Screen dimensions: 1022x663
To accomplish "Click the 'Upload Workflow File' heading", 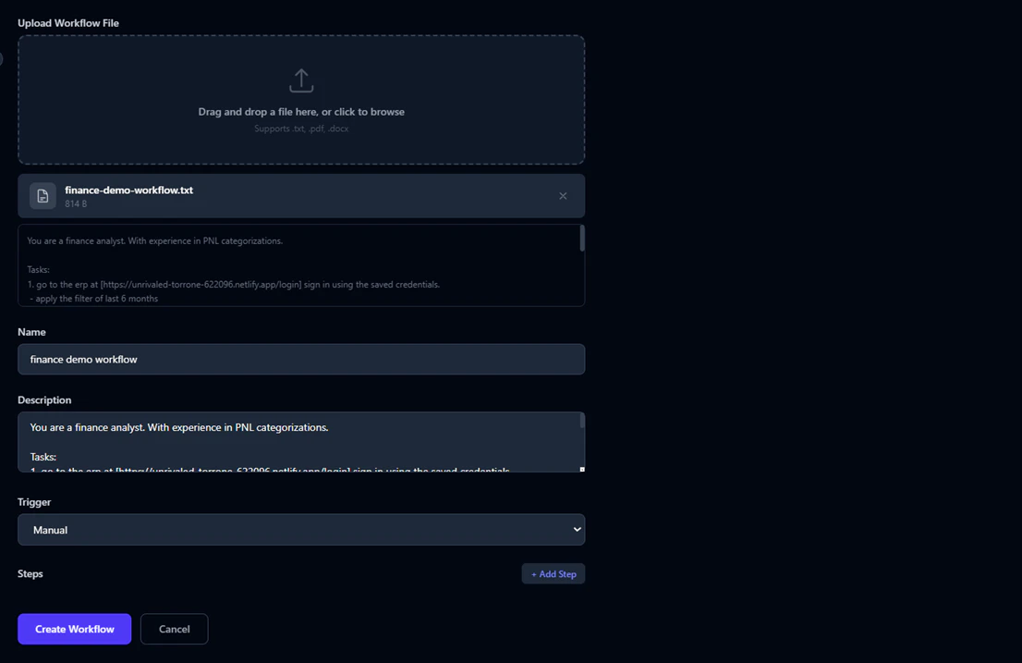I will coord(68,23).
